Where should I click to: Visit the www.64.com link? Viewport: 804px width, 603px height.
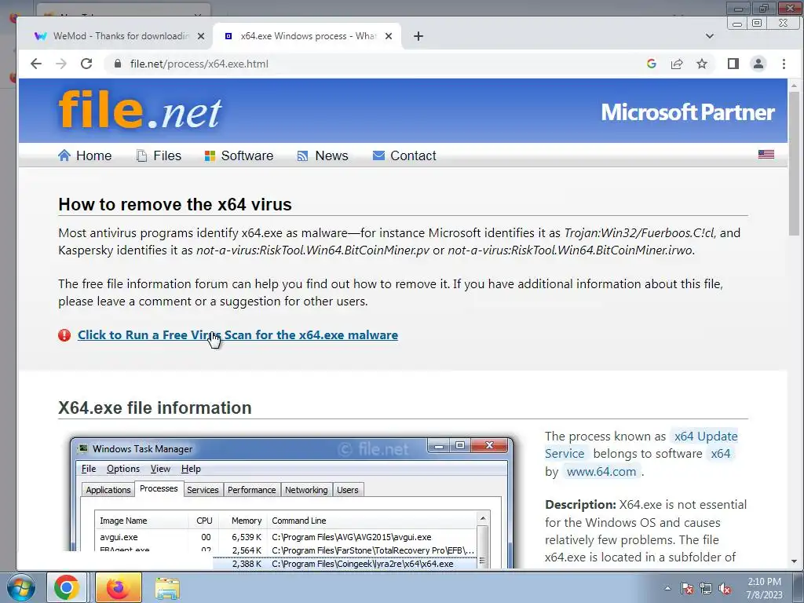point(601,471)
